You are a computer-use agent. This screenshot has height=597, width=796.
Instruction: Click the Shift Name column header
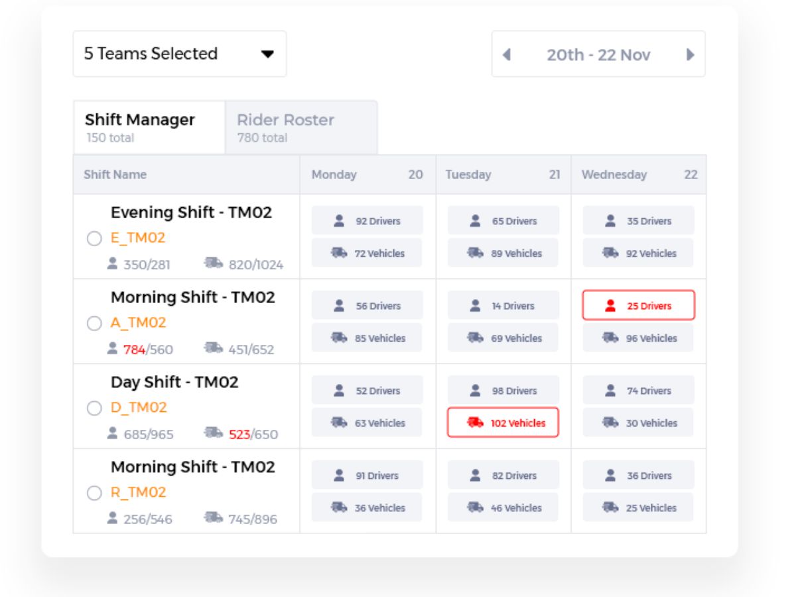click(186, 174)
